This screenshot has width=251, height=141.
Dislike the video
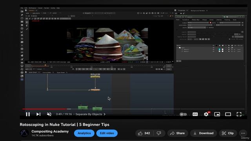(x=159, y=133)
